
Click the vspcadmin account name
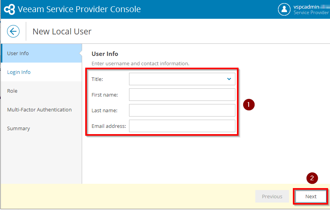[306, 7]
